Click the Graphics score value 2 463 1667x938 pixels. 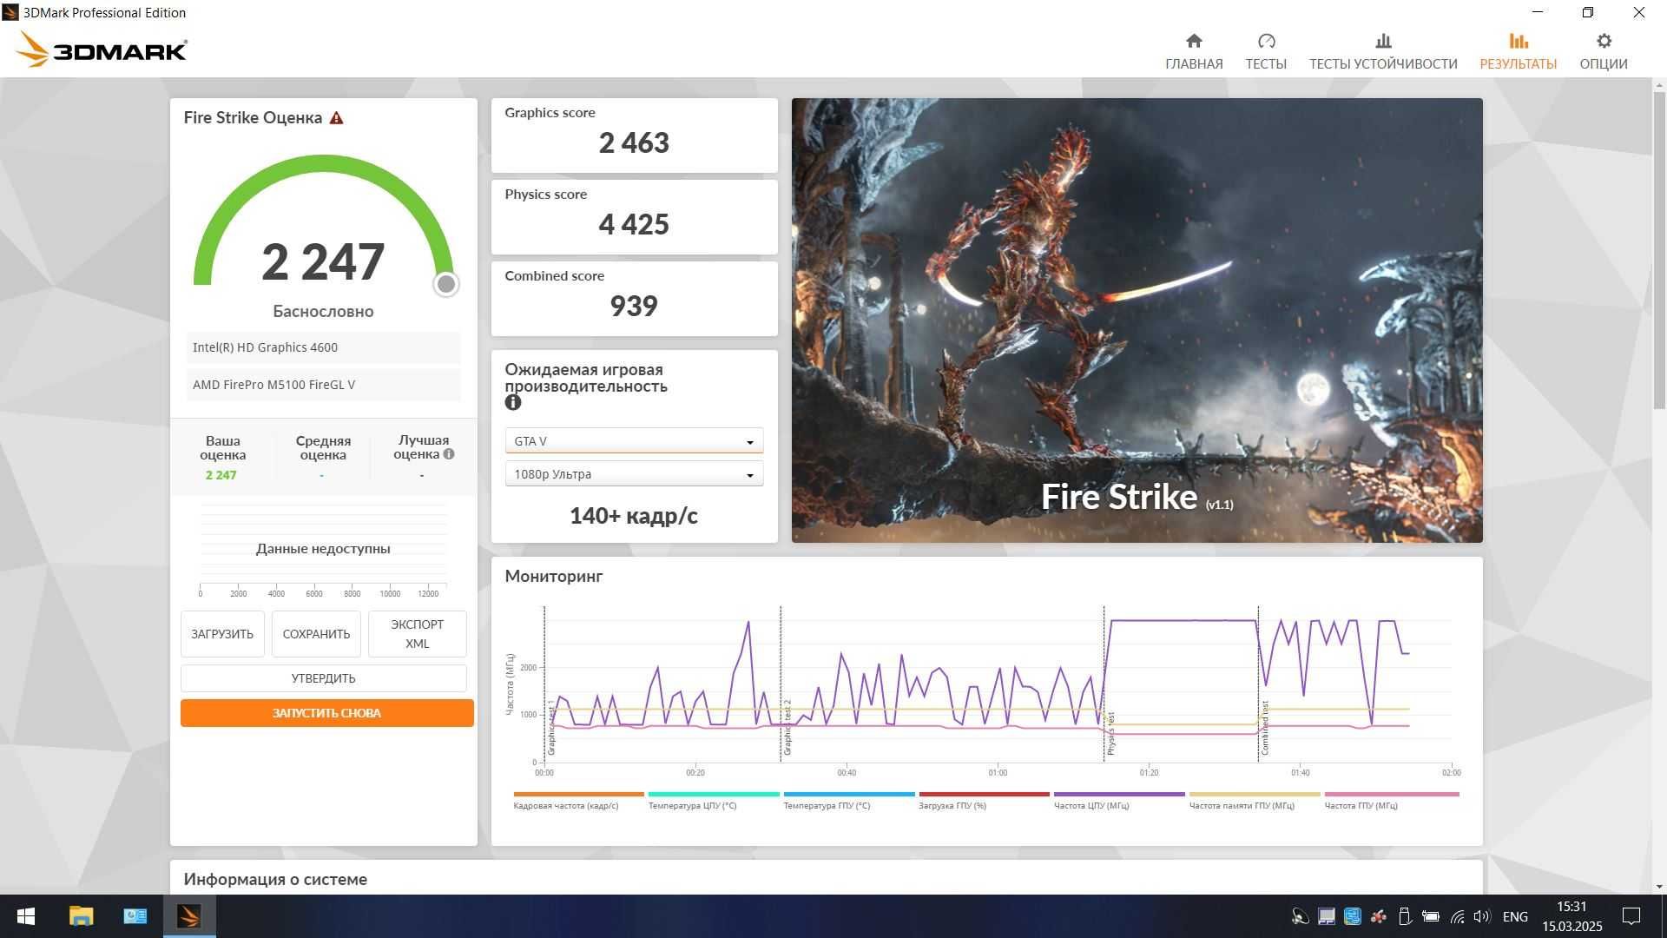pyautogui.click(x=634, y=142)
